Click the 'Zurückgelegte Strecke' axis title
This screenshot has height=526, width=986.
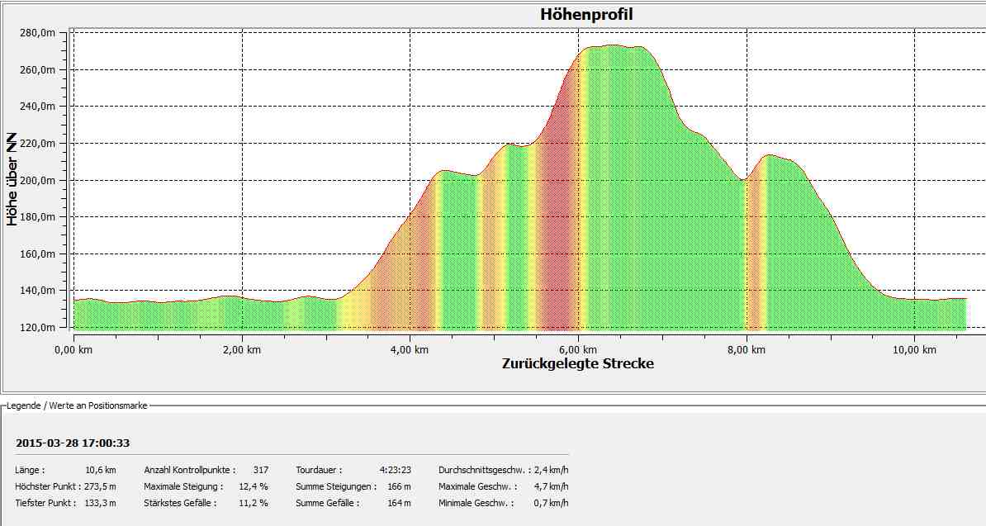(x=577, y=363)
